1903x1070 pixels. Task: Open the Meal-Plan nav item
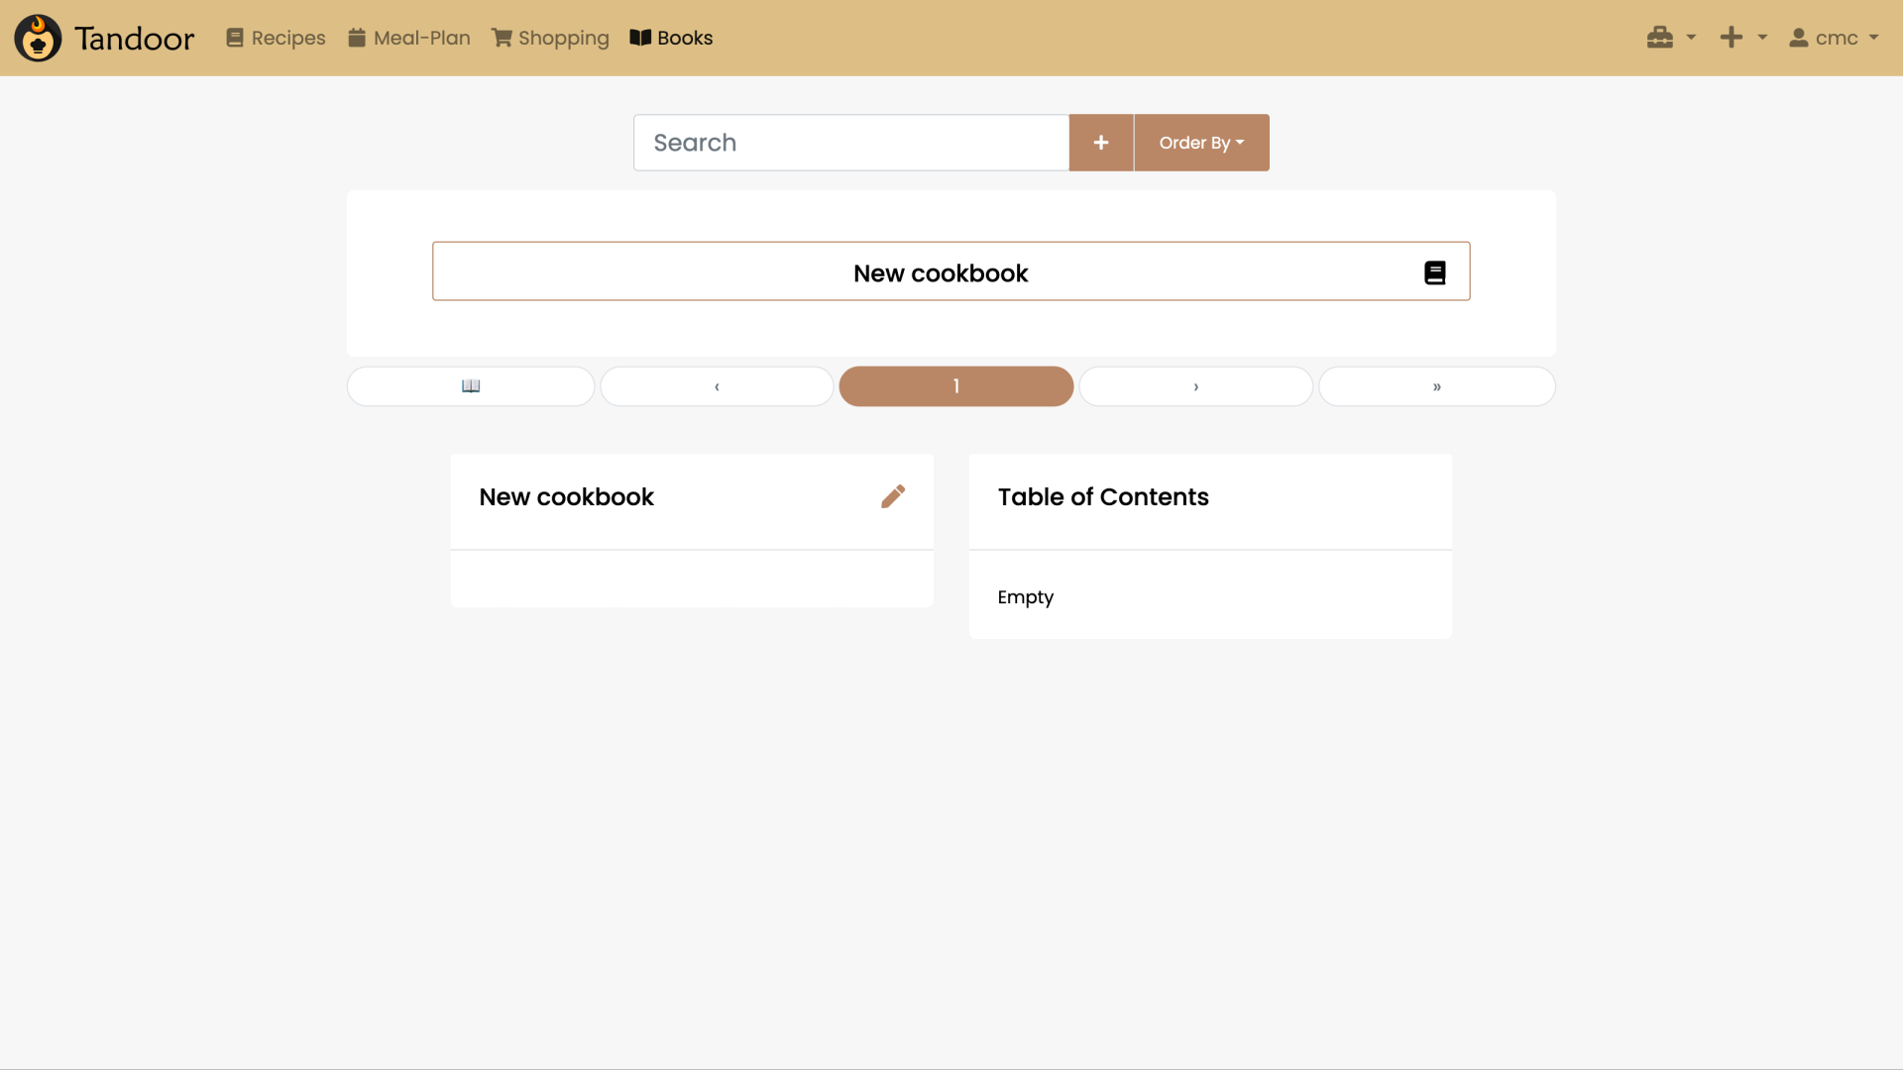(x=409, y=38)
